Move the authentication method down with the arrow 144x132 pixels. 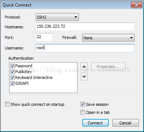pyautogui.click(x=84, y=77)
